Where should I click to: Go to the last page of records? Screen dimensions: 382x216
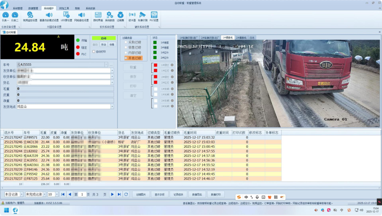(x=119, y=194)
